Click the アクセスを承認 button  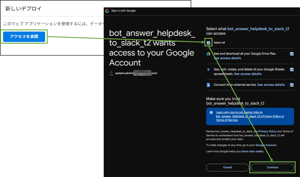pos(24,37)
